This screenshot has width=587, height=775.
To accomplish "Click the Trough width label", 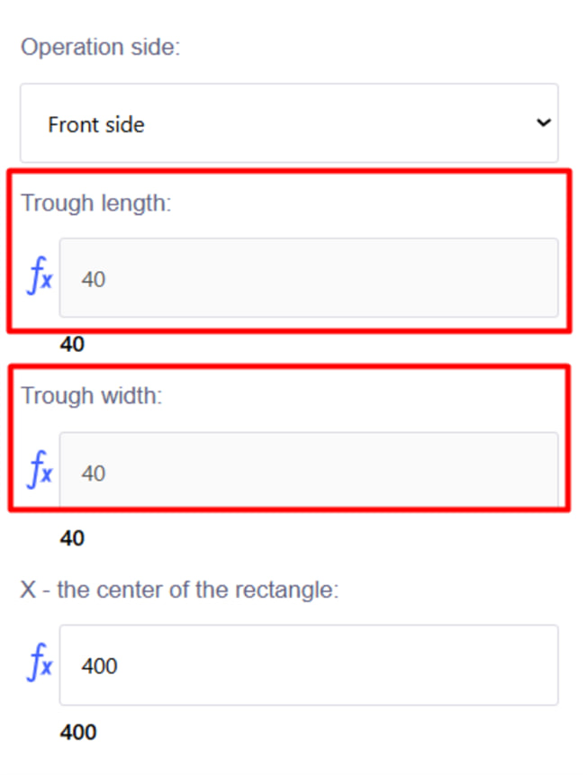I will coord(92,395).
